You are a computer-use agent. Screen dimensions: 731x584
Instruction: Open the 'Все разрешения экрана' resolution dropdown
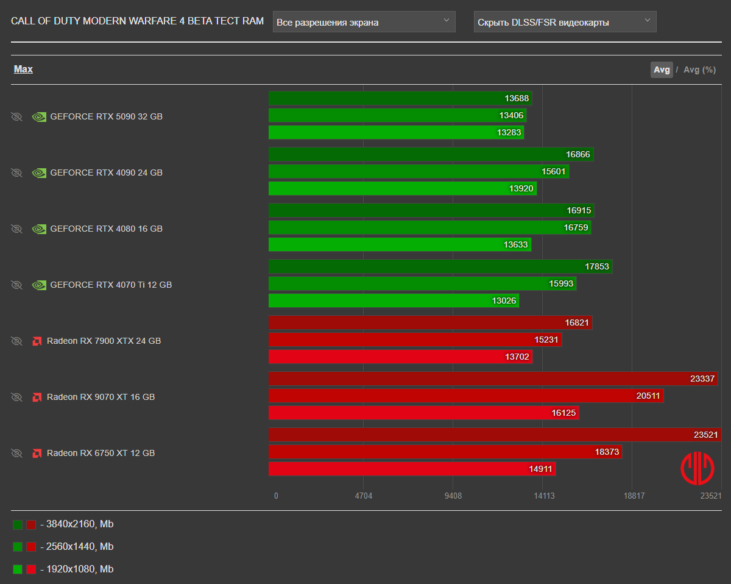(364, 22)
